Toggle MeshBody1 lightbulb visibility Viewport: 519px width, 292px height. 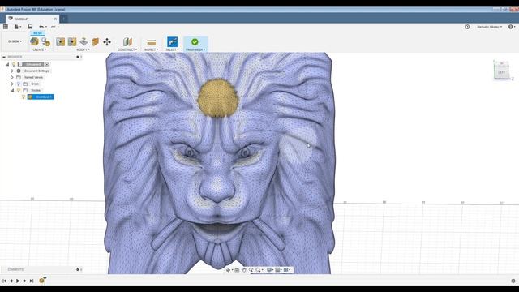tap(24, 97)
